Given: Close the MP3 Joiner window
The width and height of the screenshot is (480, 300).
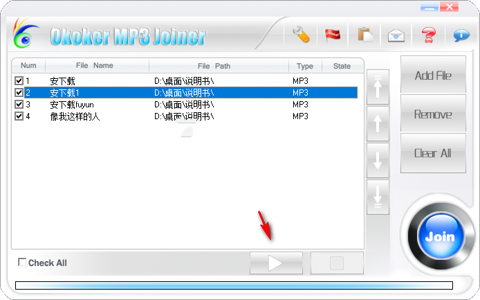Looking at the screenshot, I should [449, 7].
